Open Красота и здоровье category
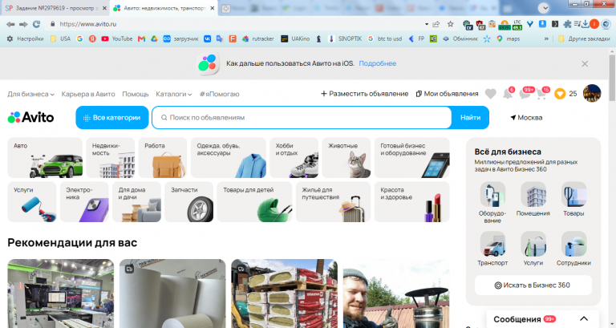The width and height of the screenshot is (616, 328). tap(411, 201)
